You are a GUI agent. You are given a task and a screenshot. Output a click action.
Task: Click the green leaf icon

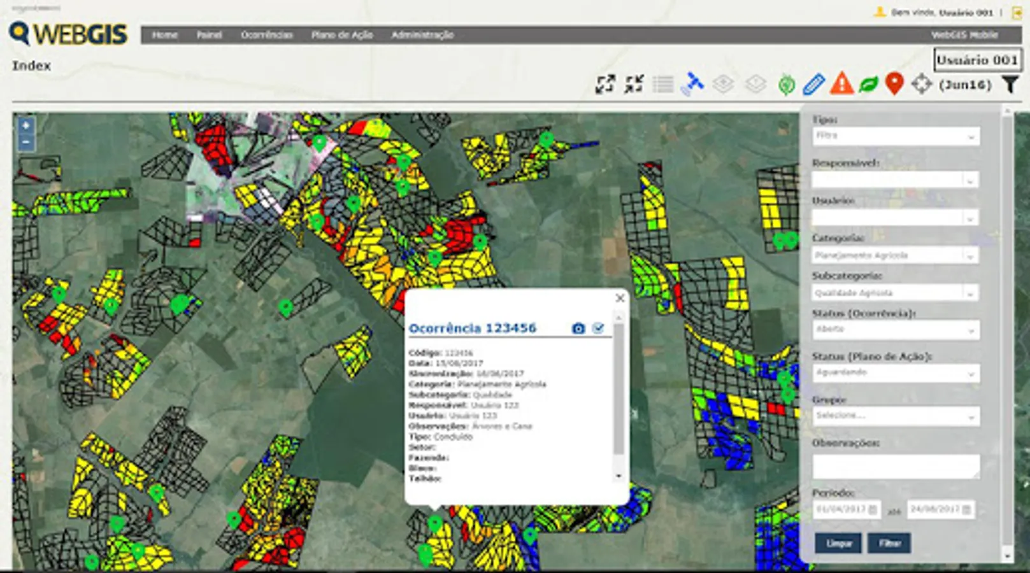(x=868, y=84)
